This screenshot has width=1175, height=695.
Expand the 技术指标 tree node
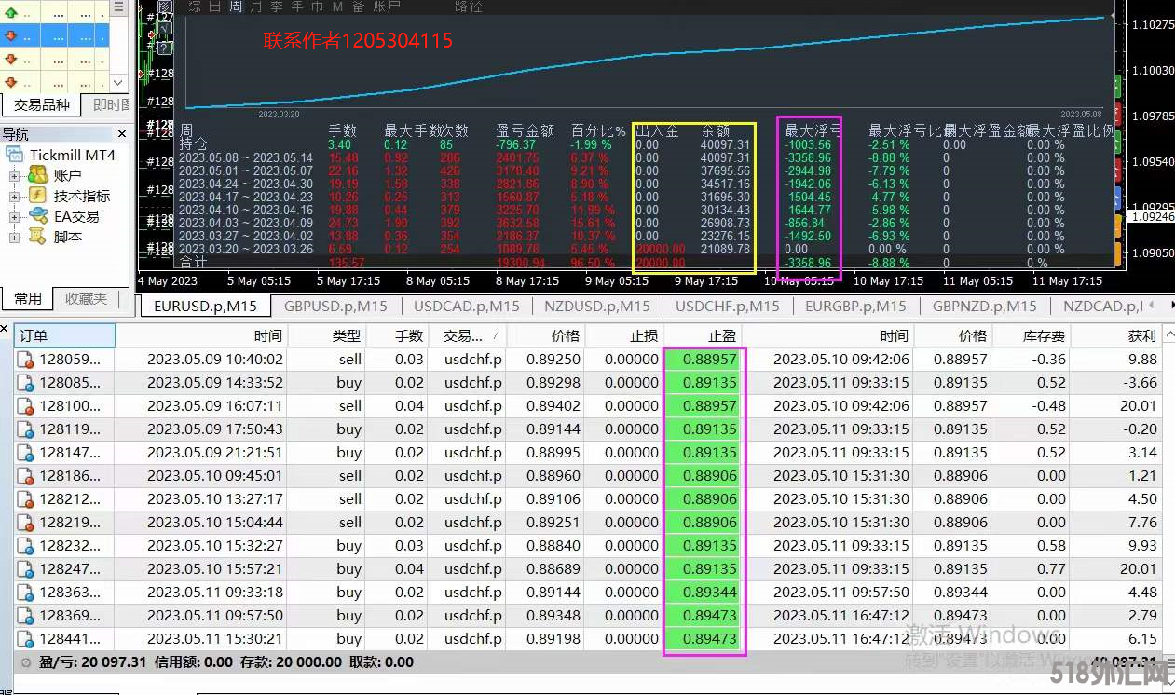(x=14, y=196)
